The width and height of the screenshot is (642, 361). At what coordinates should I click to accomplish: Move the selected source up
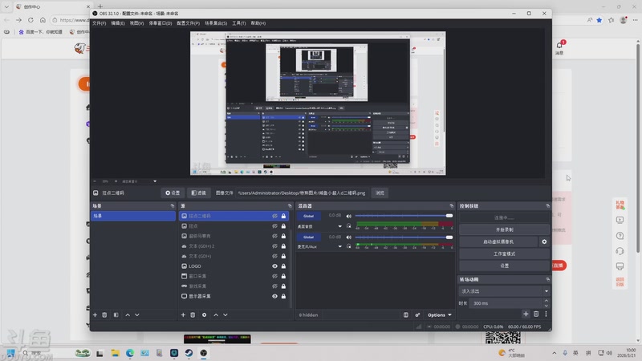pos(216,314)
